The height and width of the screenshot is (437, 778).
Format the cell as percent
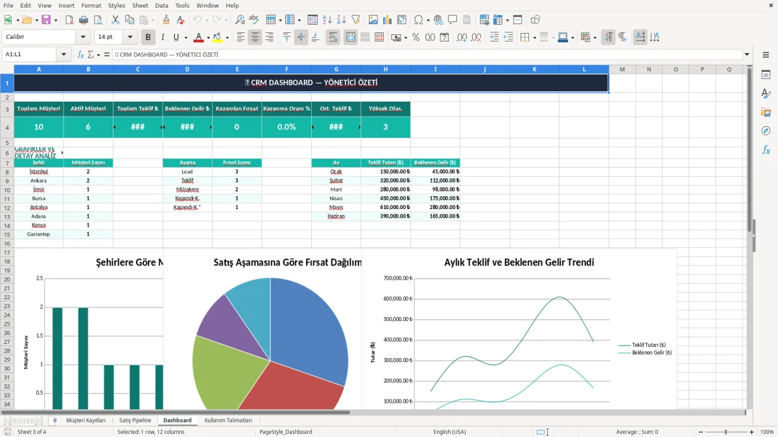(x=416, y=38)
